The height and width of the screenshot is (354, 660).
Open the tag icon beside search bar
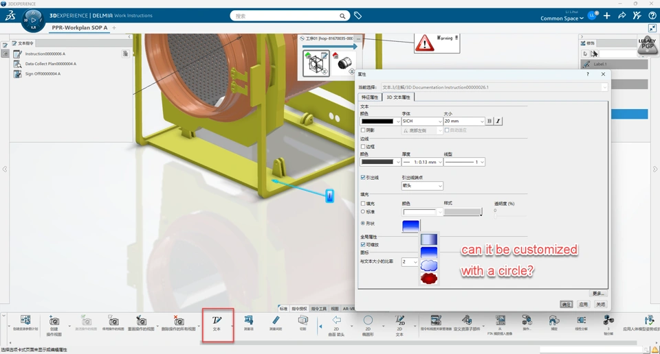[357, 16]
